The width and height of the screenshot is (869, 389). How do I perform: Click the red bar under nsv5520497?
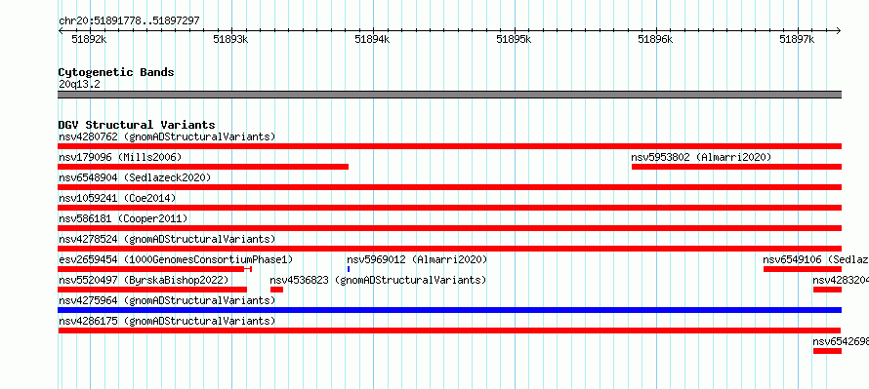pos(152,290)
